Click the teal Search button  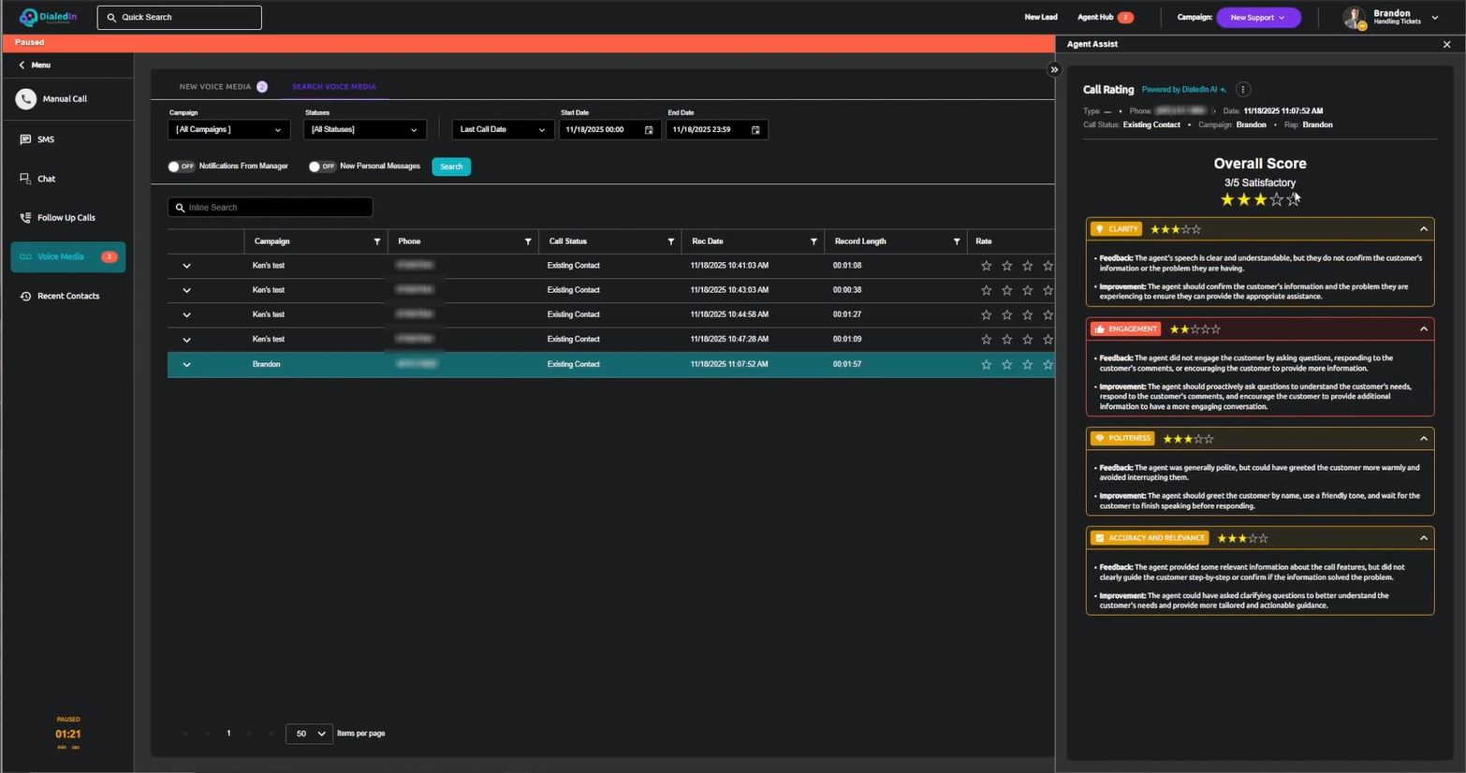coord(451,167)
